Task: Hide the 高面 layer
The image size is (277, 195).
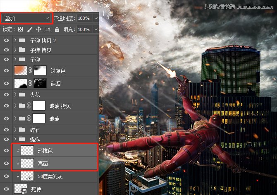Action: point(6,163)
